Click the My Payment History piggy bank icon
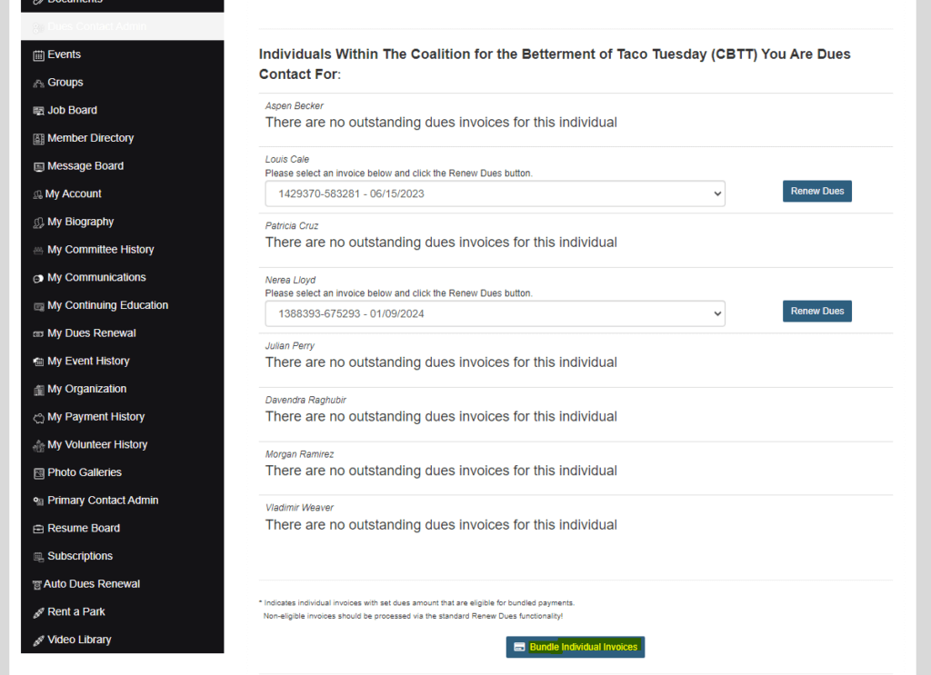Image resolution: width=931 pixels, height=675 pixels. (38, 418)
